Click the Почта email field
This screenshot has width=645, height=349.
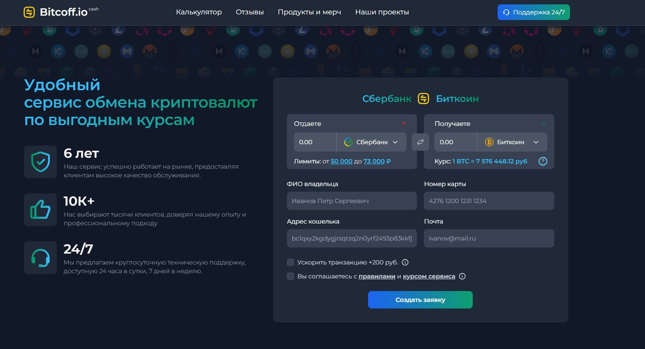point(489,238)
